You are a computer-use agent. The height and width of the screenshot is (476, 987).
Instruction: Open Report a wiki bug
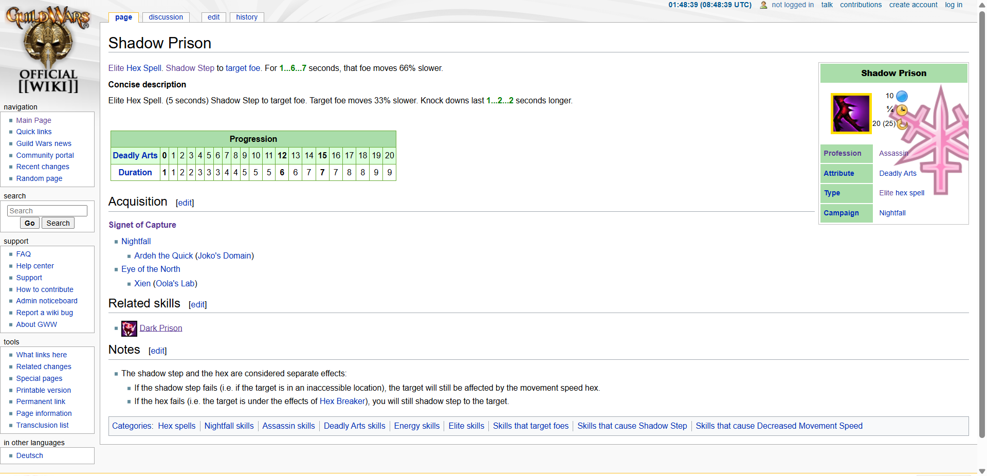[44, 313]
